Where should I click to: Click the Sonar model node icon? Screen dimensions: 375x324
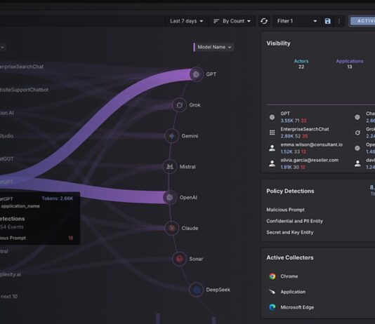click(179, 259)
